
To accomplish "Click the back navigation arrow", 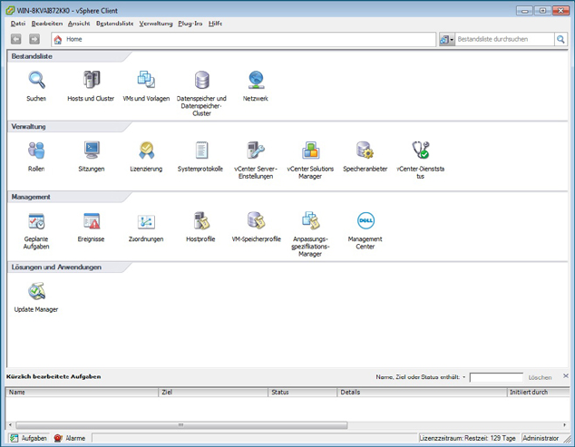I will pos(15,39).
